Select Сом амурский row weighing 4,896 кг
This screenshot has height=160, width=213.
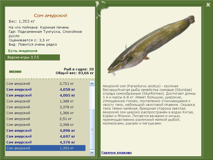46,130
